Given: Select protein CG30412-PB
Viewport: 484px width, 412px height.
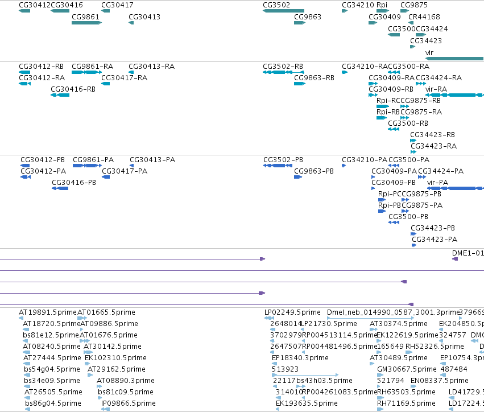Looking at the screenshot, I should click(x=43, y=160).
